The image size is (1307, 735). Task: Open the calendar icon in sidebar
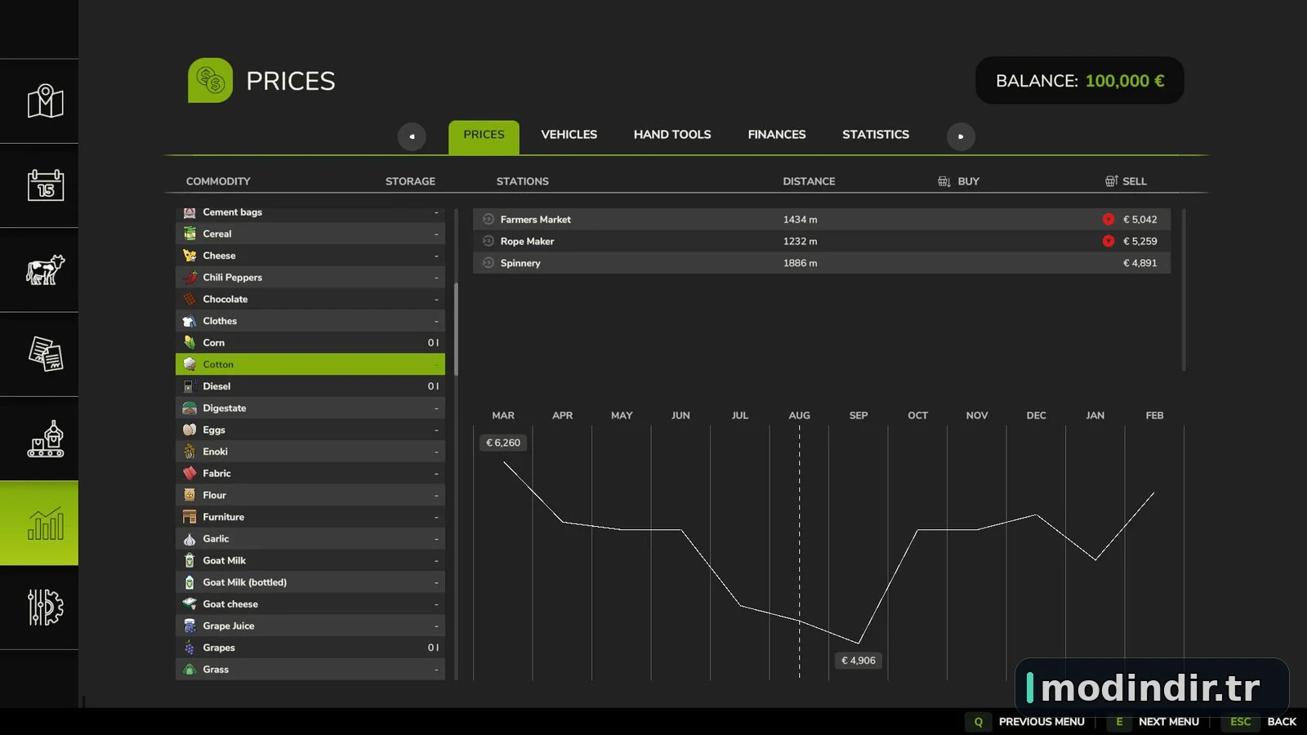(x=45, y=185)
